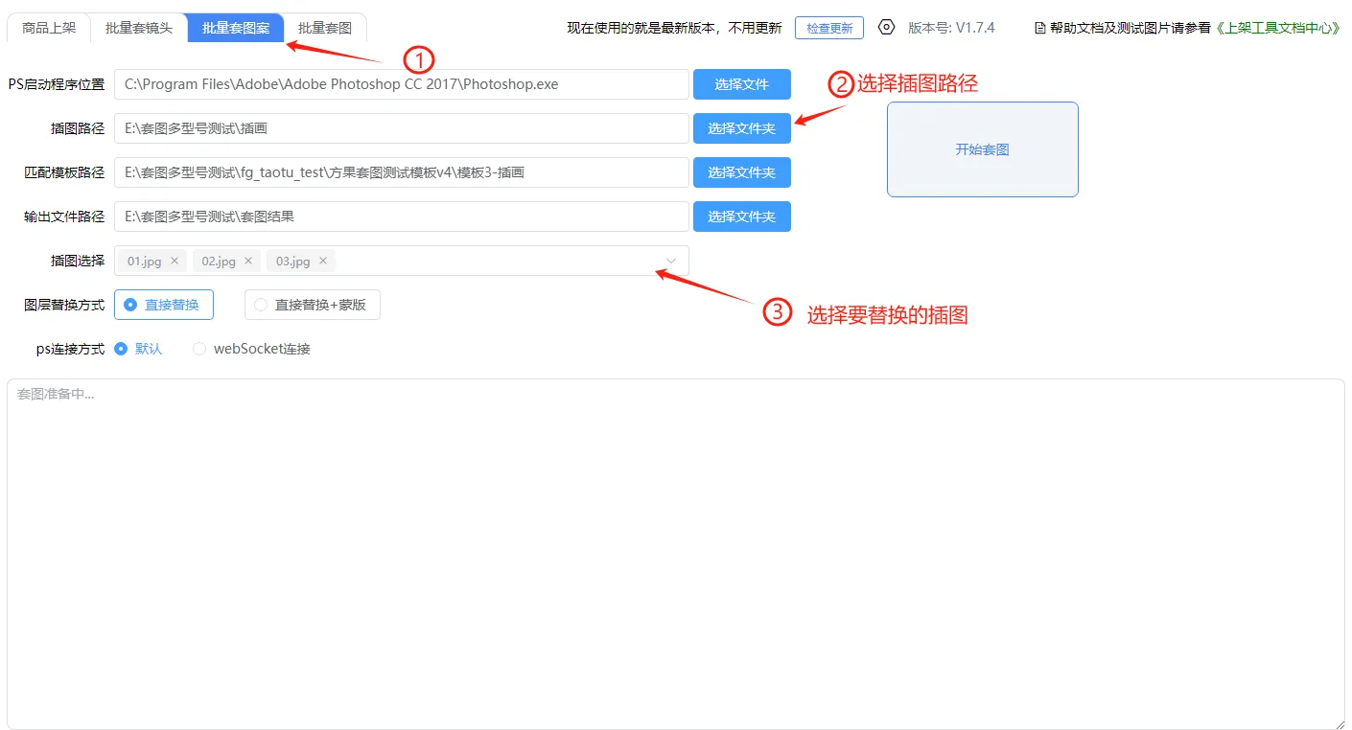Viewport: 1352px width, 730px height.
Task: Focus the PS启动程序位置 path field
Action: pos(402,84)
